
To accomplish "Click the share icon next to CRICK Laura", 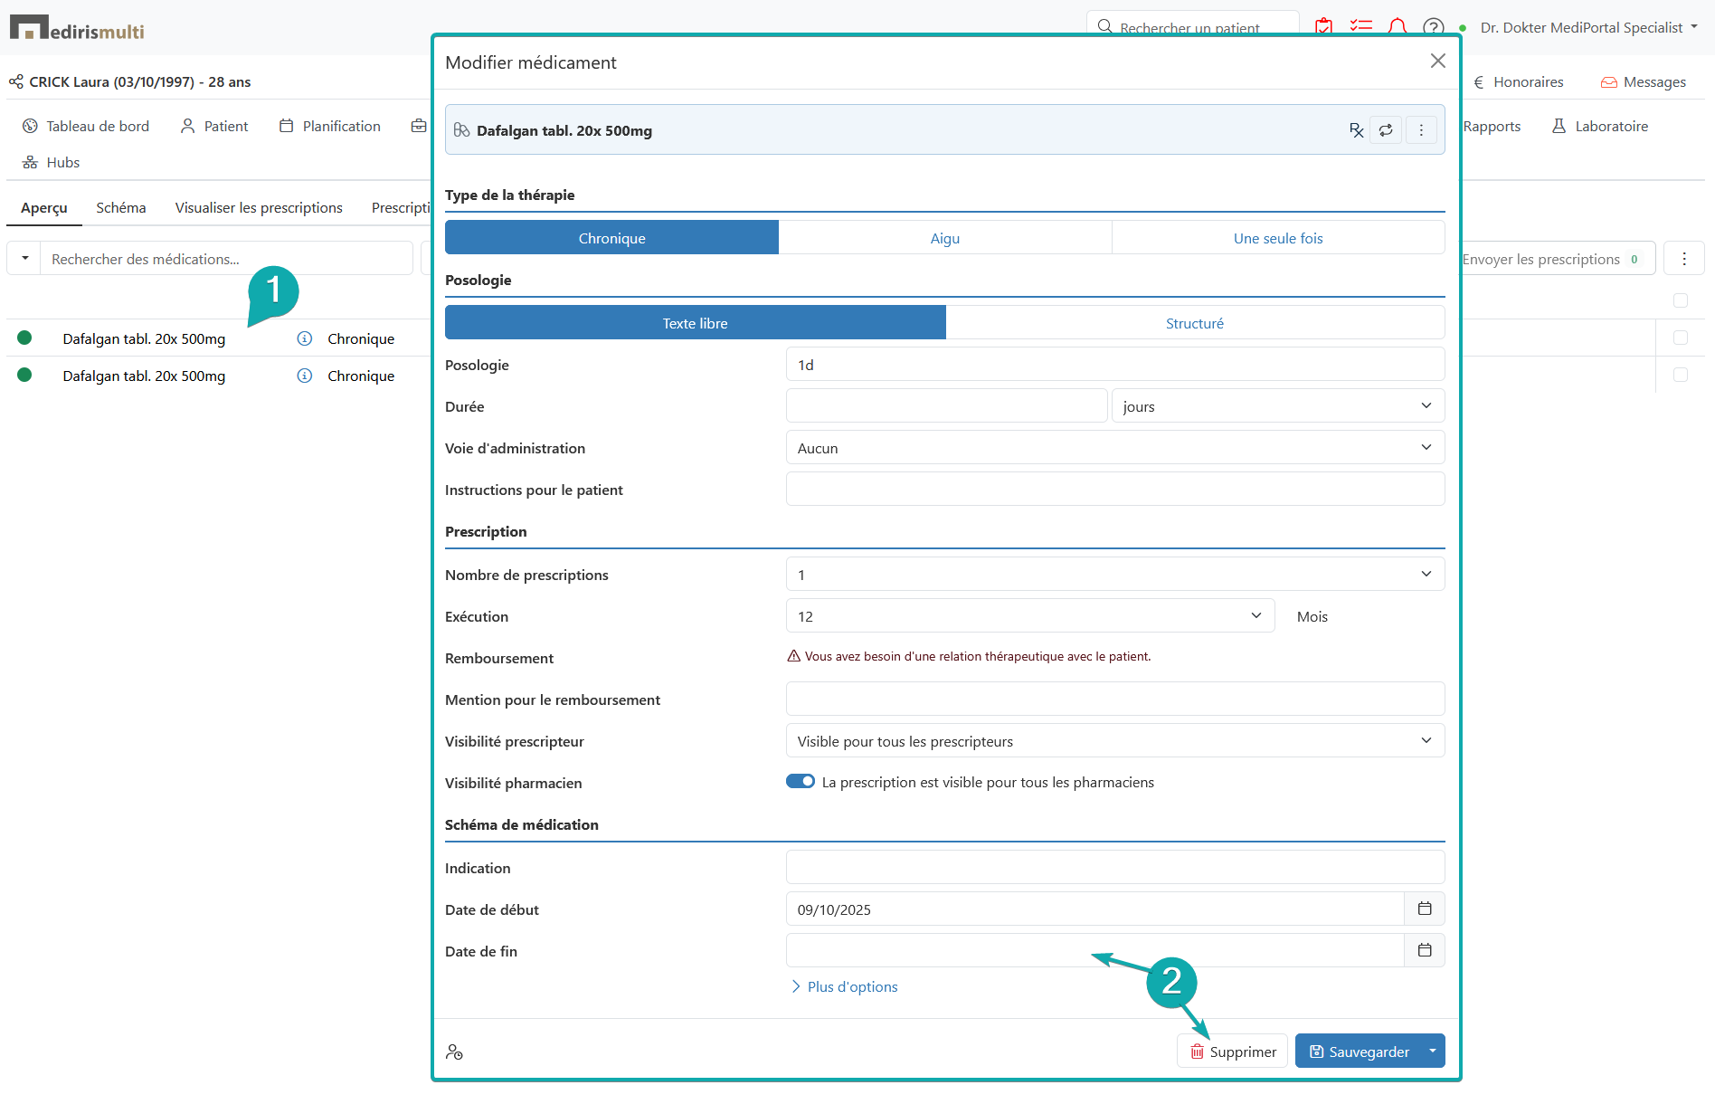I will click(x=16, y=81).
